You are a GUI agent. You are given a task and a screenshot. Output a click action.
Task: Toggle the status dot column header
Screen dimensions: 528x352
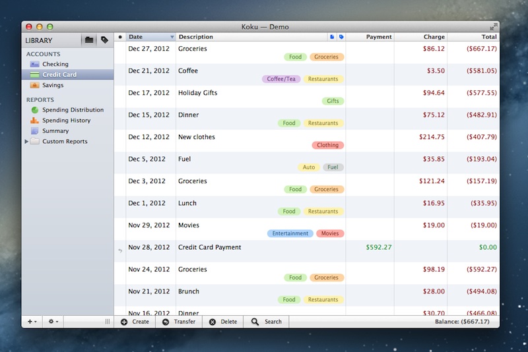pyautogui.click(x=119, y=37)
